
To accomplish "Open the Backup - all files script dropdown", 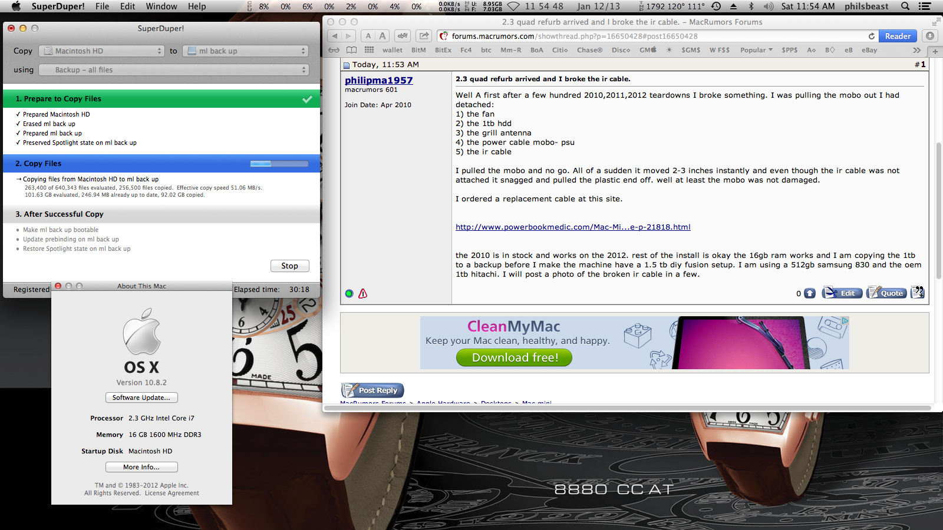I will click(173, 70).
